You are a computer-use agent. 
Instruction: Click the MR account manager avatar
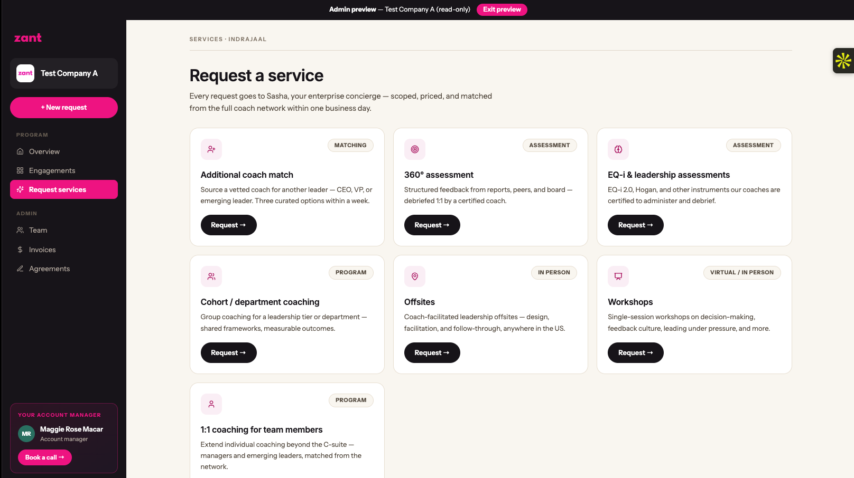(26, 434)
